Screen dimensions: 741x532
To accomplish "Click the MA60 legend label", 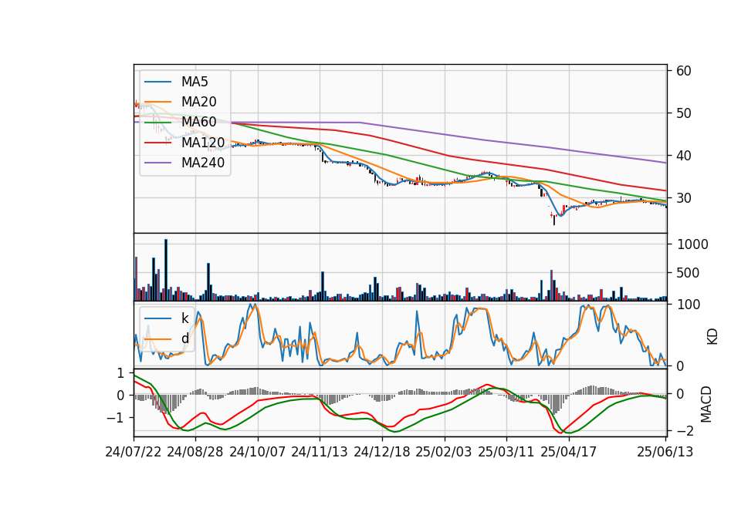I will pos(198,123).
